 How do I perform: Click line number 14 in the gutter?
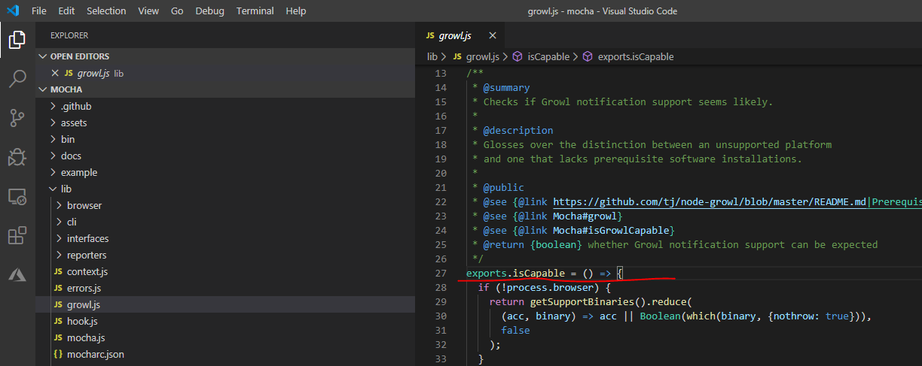click(440, 87)
